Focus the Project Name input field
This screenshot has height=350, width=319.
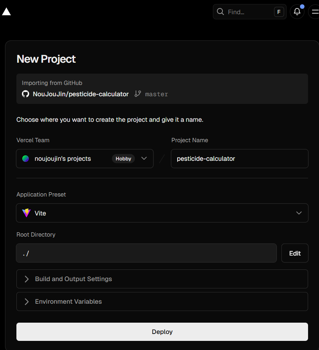[x=239, y=159]
